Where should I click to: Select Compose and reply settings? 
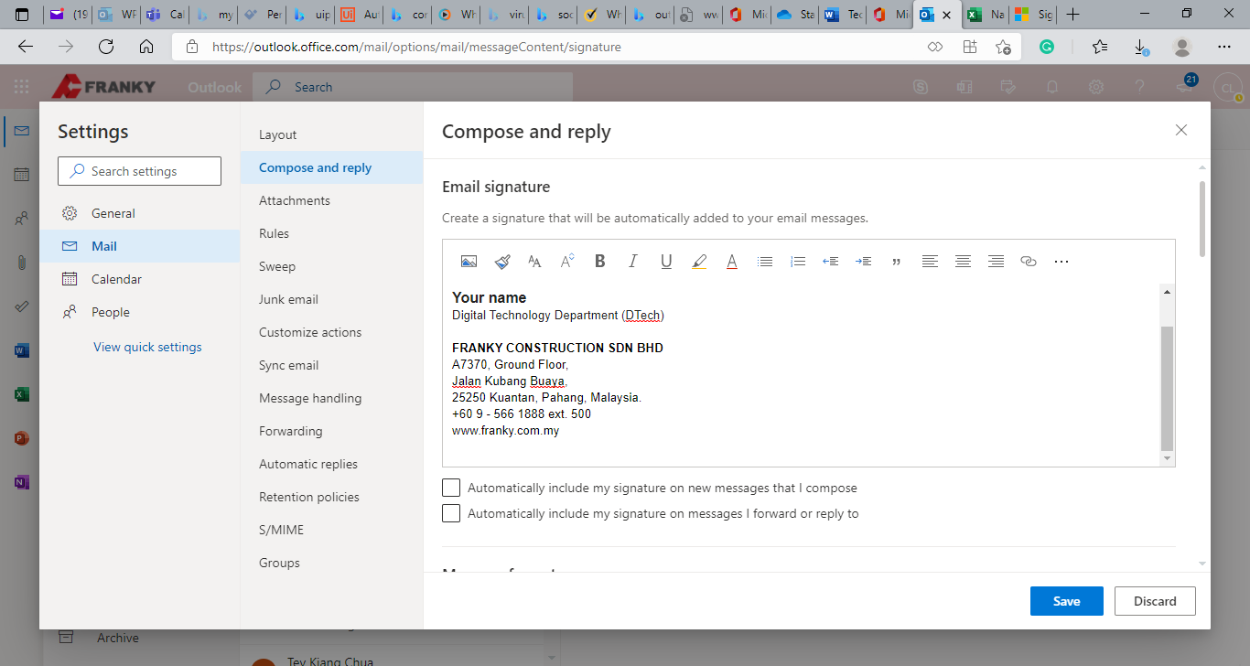pyautogui.click(x=331, y=167)
